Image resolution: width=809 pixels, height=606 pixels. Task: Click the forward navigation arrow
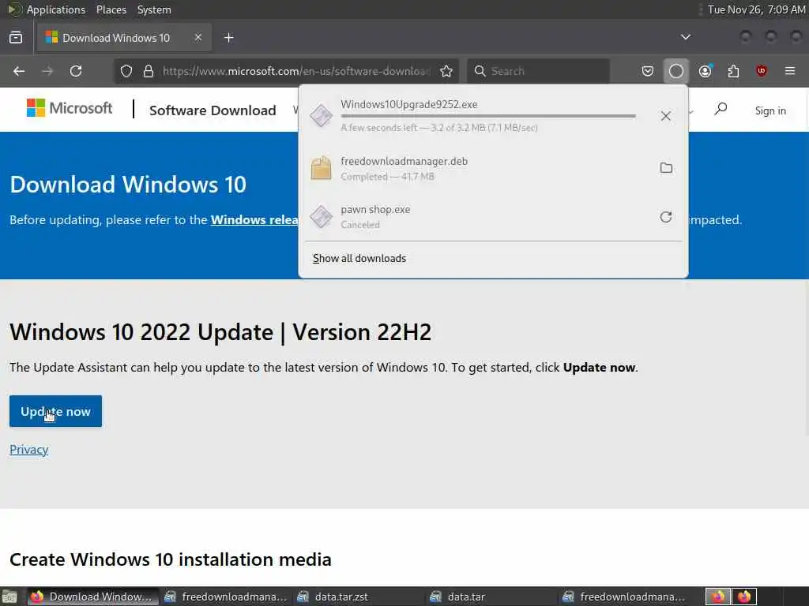(47, 71)
